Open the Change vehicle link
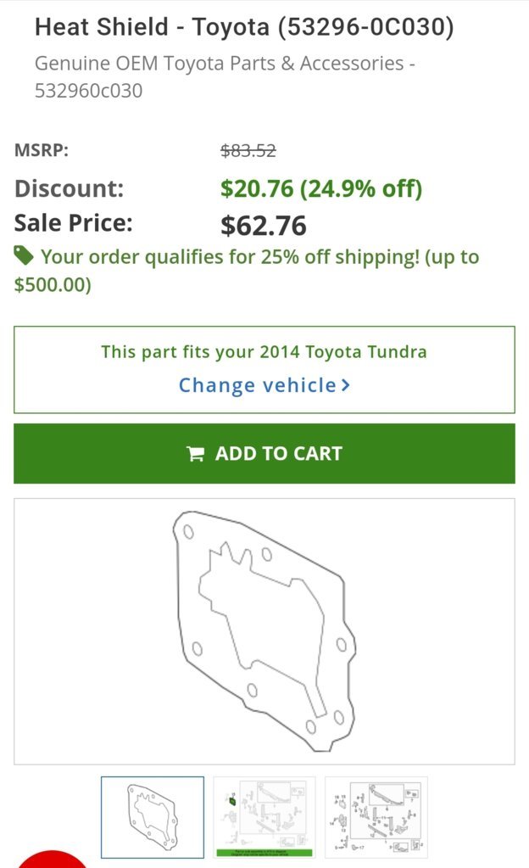Screen dimensions: 529x868 [264, 385]
